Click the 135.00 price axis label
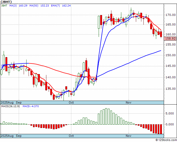 [x=170, y=89]
